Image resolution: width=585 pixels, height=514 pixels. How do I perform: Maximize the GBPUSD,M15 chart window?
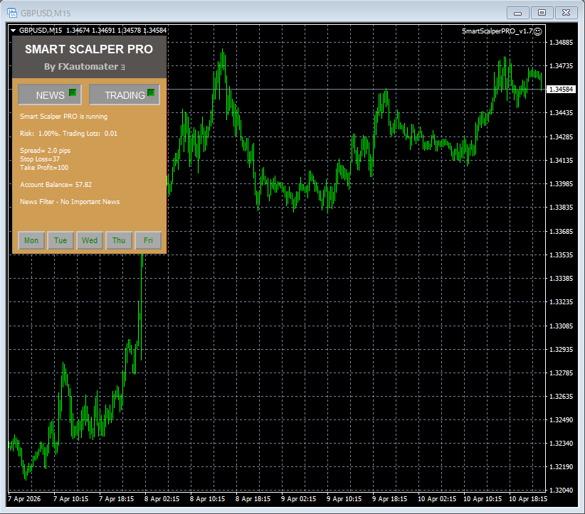542,12
